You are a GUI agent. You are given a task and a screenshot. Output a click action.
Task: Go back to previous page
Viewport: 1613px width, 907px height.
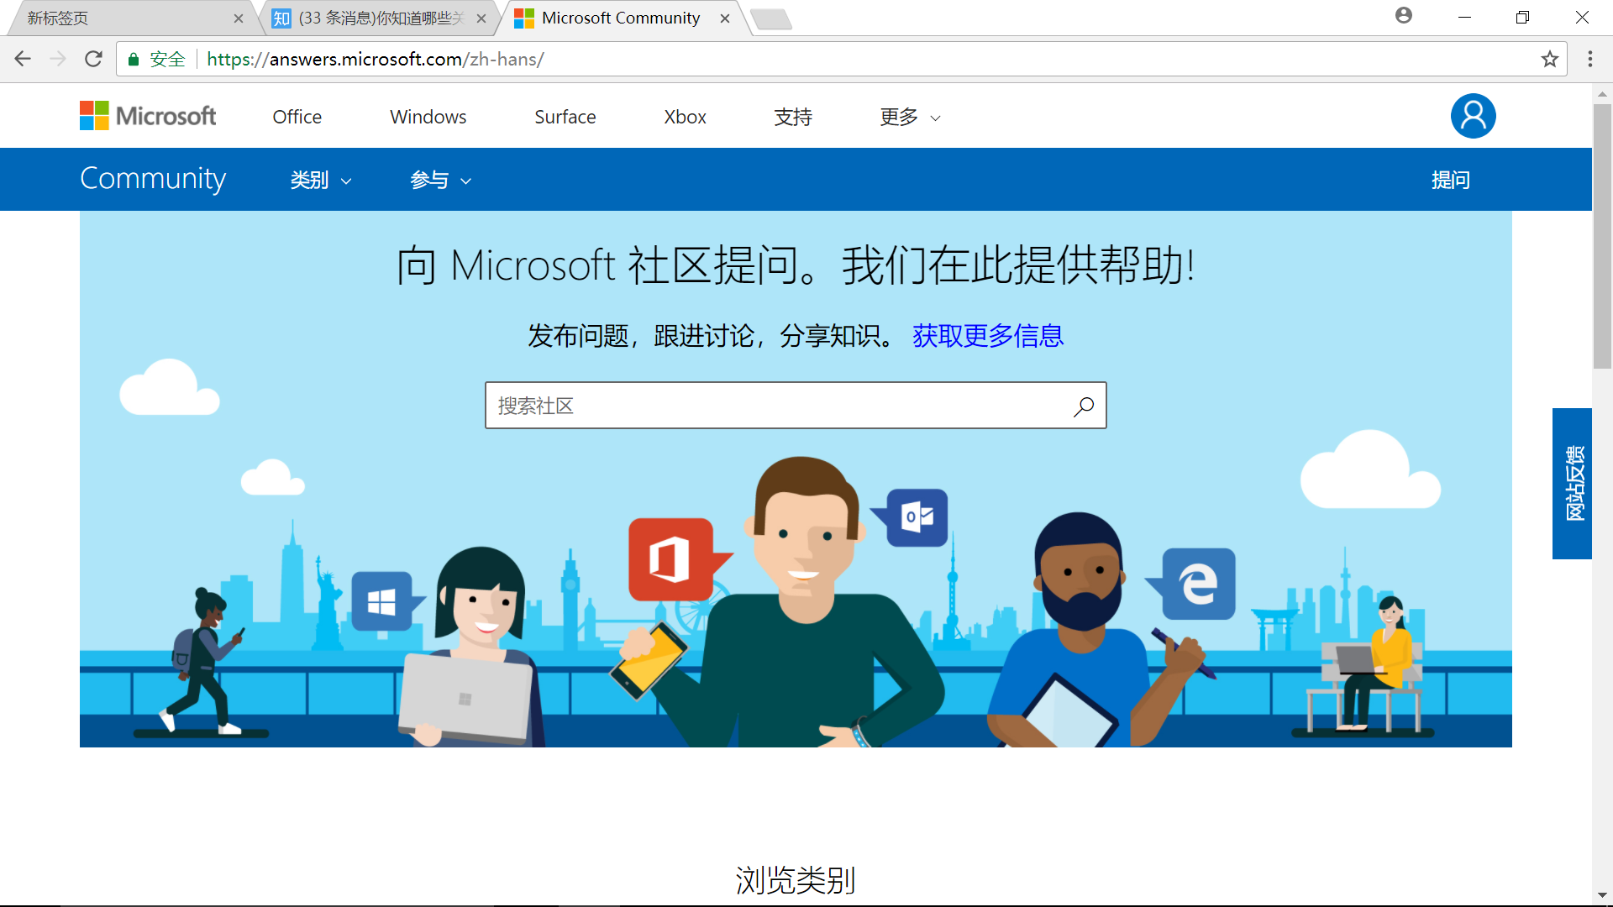pyautogui.click(x=23, y=59)
